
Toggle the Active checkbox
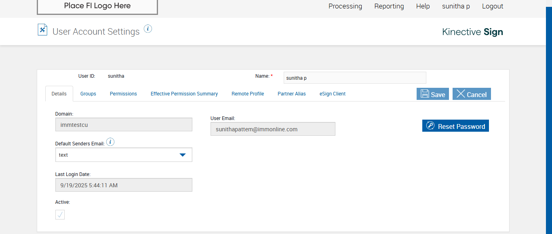(60, 215)
